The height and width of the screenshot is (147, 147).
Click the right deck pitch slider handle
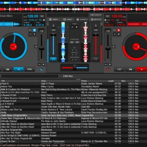[x=108, y=49]
